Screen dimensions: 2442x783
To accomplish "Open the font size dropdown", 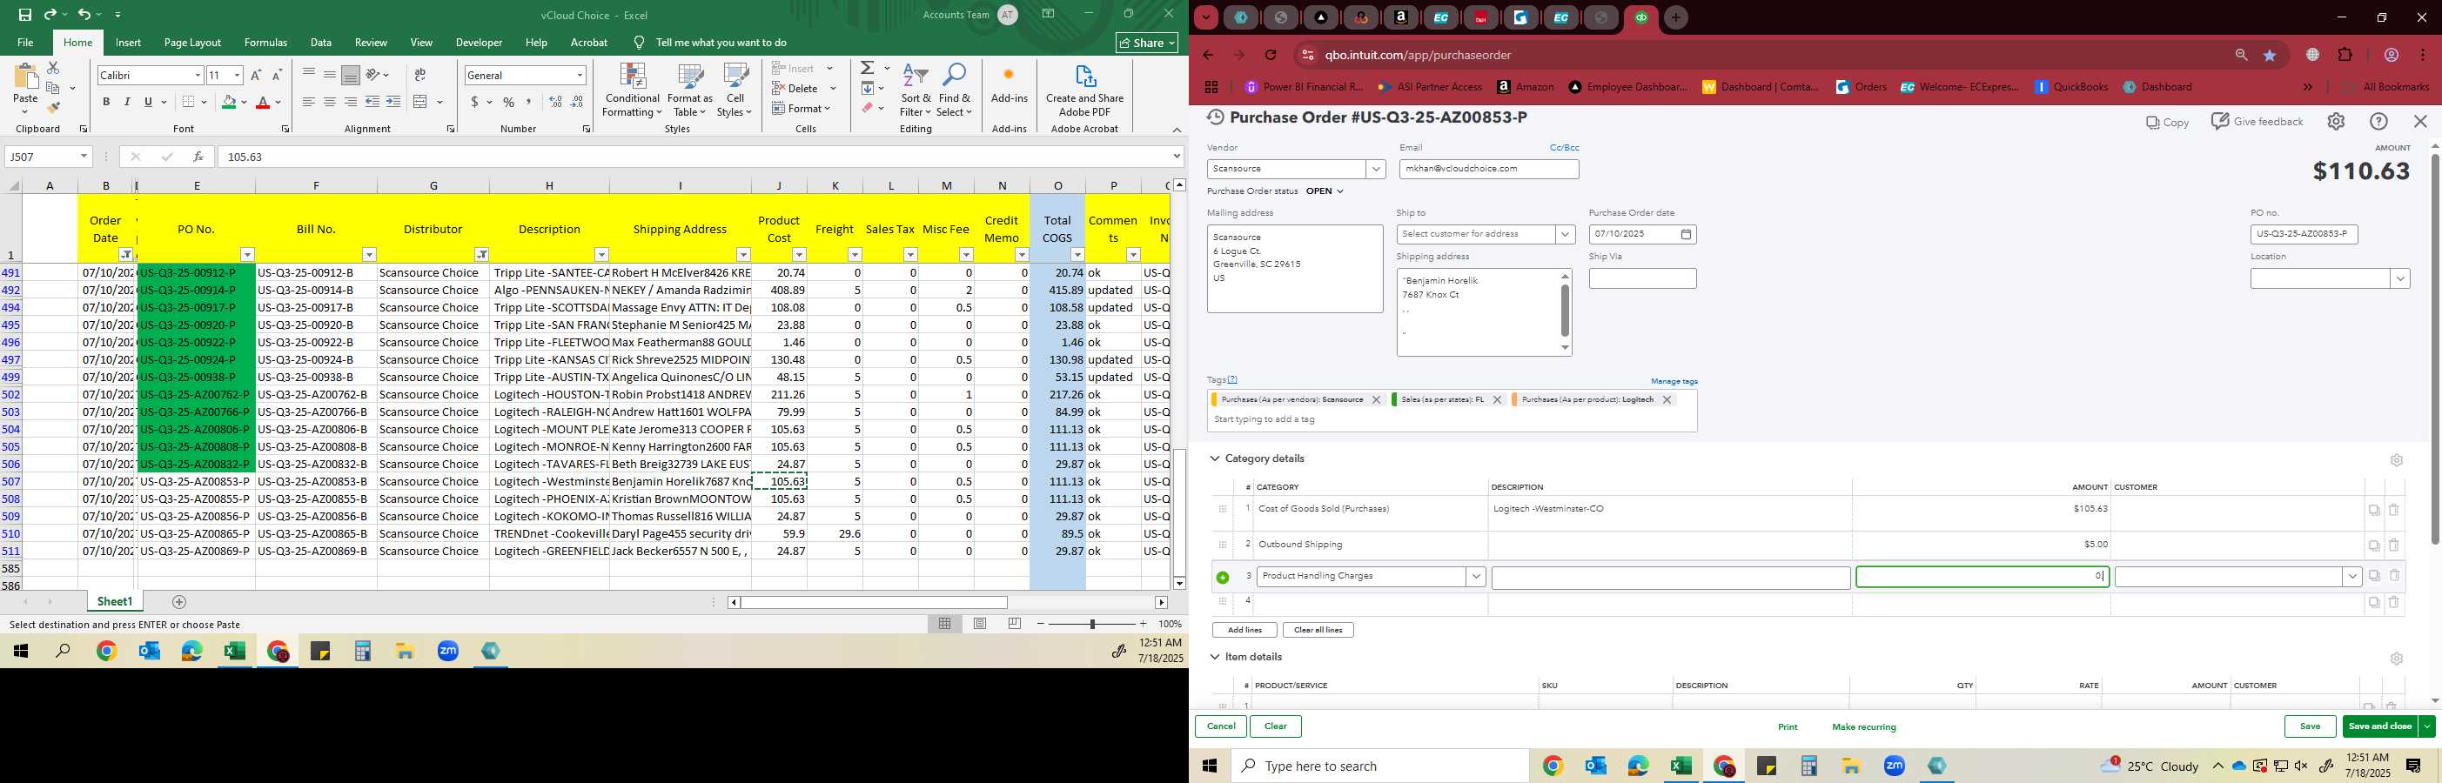I will (x=237, y=75).
